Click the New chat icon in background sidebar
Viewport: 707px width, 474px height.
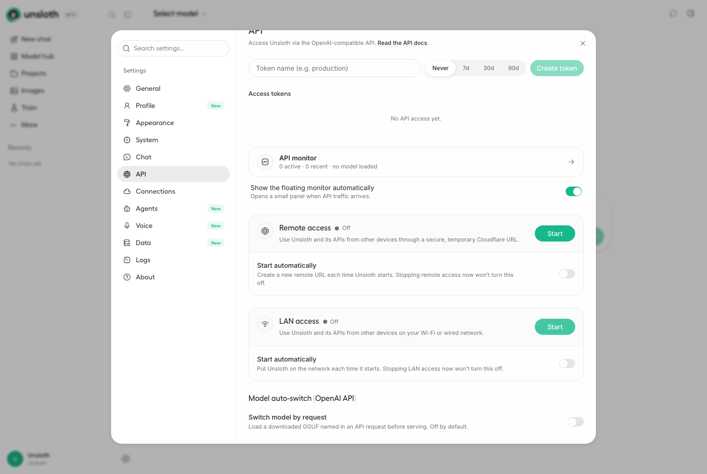click(14, 39)
